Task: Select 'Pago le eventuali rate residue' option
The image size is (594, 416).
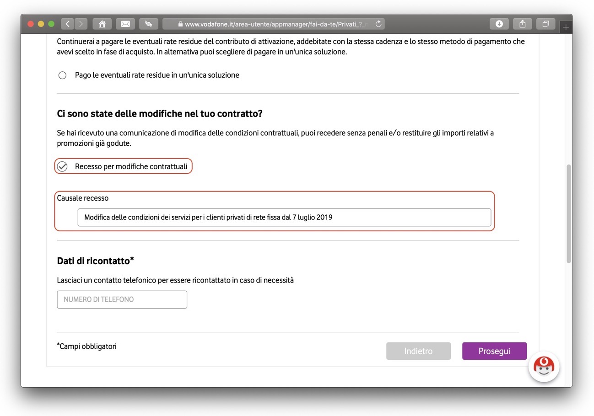Action: [63, 75]
